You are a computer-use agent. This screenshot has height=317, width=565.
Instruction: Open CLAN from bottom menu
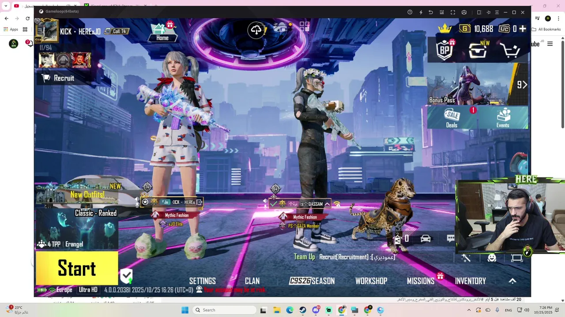click(x=252, y=281)
